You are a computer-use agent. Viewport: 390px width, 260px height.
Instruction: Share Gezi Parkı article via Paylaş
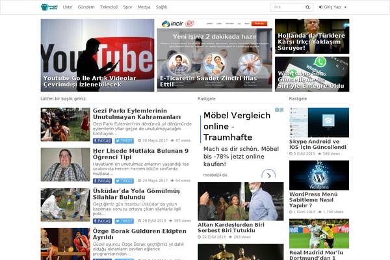point(102,141)
